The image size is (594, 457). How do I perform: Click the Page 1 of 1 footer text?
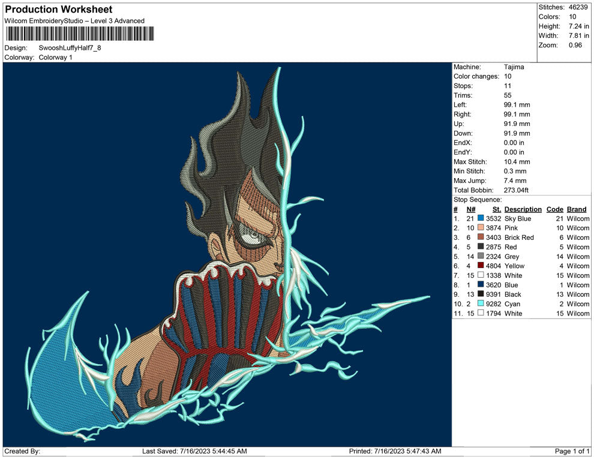[572, 451]
